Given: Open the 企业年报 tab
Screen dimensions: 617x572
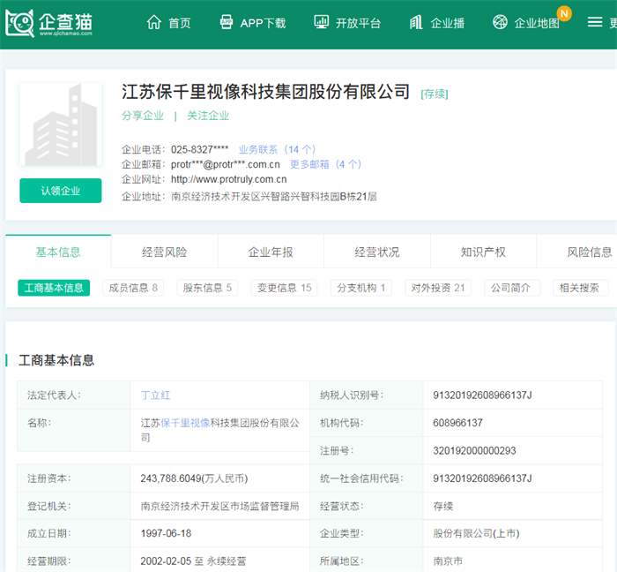Looking at the screenshot, I should pyautogui.click(x=271, y=252).
